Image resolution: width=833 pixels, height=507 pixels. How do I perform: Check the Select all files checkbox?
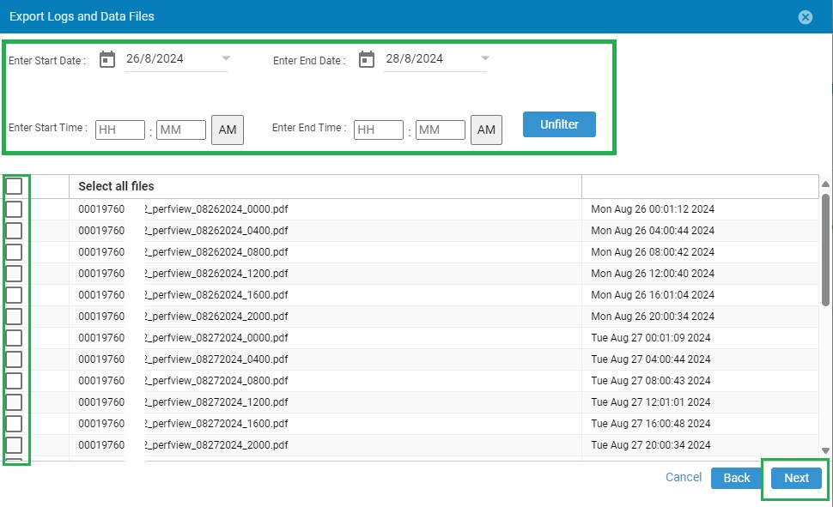coord(14,185)
